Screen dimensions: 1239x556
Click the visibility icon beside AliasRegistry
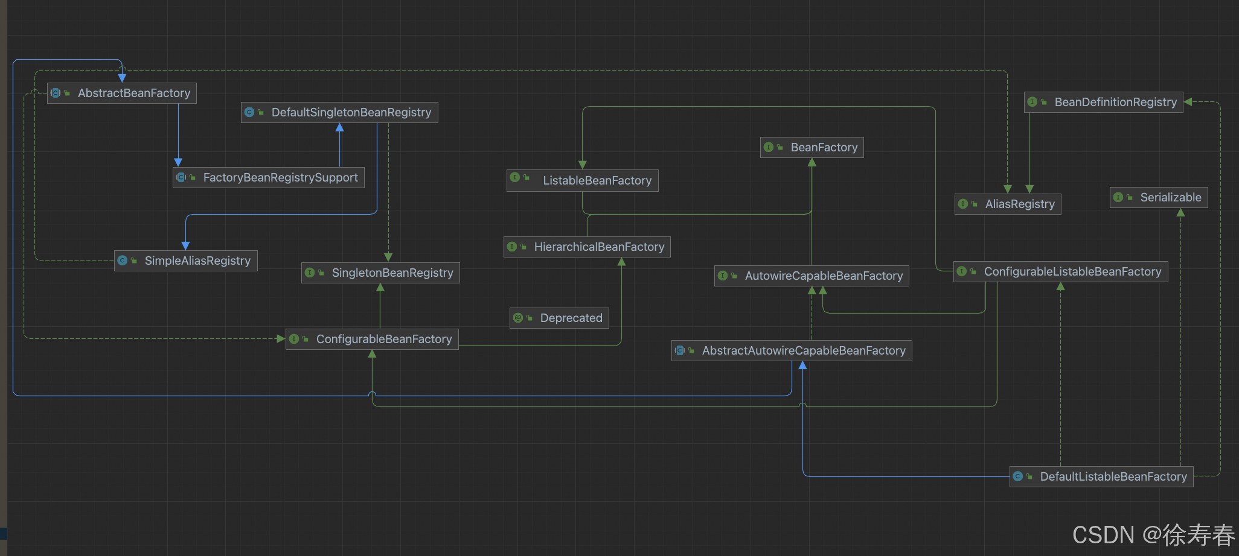tap(975, 204)
